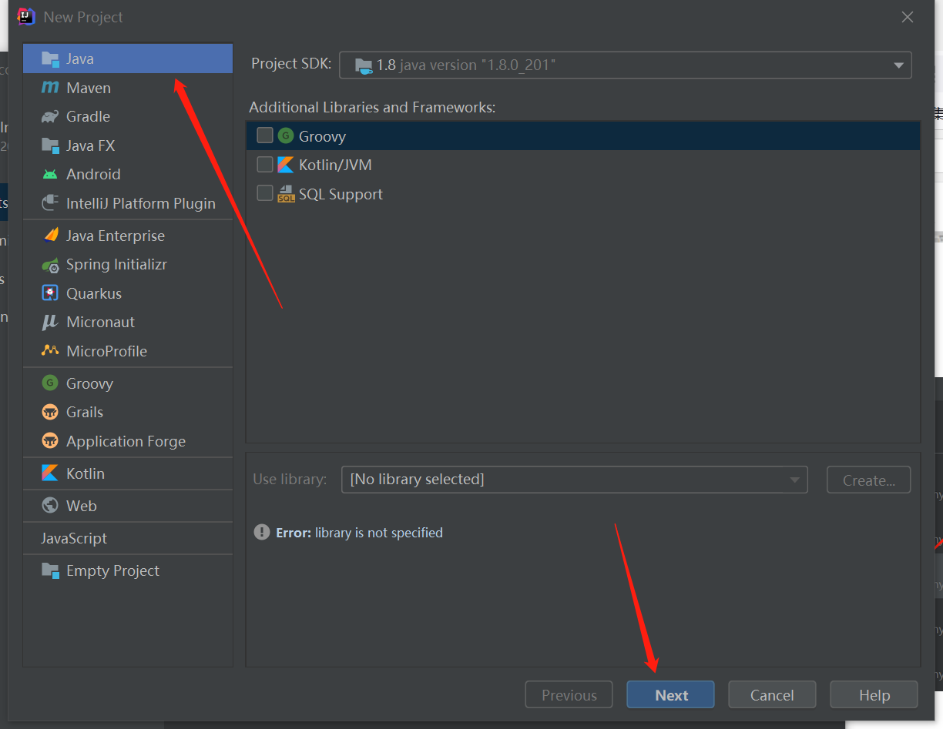The image size is (943, 729).
Task: Click 'library is not specified' error text
Action: (379, 533)
